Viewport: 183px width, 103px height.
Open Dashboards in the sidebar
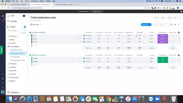15,92
